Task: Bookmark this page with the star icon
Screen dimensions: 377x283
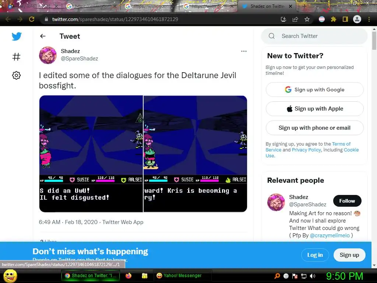Action: pyautogui.click(x=307, y=19)
